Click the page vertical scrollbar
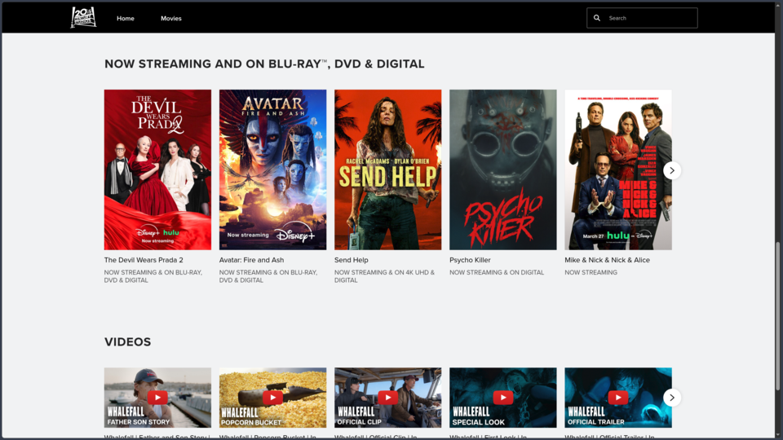 click(x=777, y=315)
